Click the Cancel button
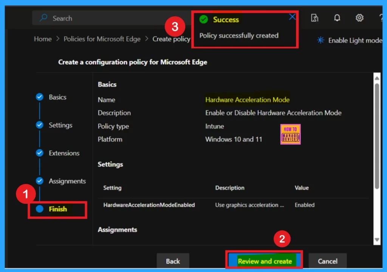387x272 pixels. (328, 261)
